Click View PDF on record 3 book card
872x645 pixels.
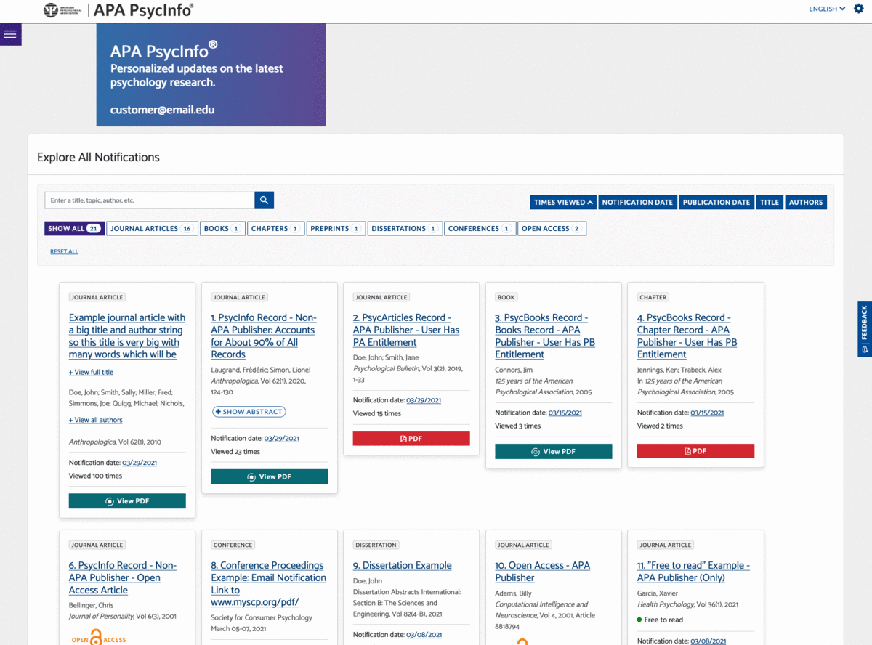coord(554,451)
